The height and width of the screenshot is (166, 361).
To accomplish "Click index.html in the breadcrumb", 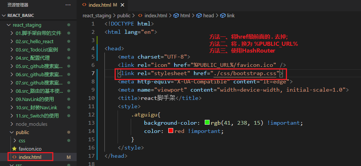I will click(156, 15).
